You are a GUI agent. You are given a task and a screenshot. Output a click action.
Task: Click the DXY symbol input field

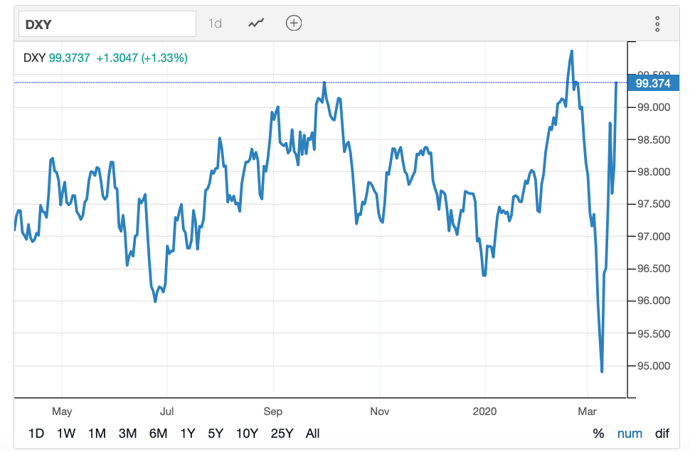coord(105,24)
